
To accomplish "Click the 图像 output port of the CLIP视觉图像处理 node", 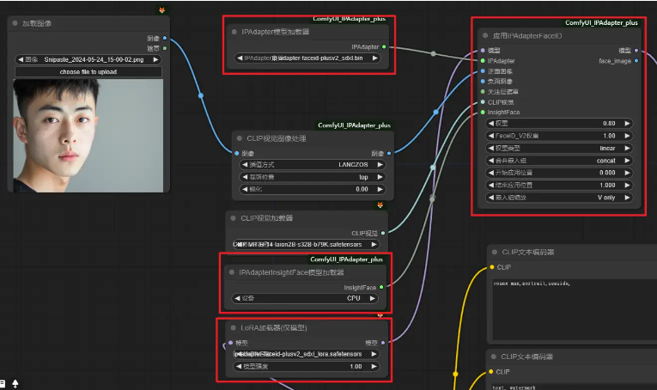I will [389, 153].
